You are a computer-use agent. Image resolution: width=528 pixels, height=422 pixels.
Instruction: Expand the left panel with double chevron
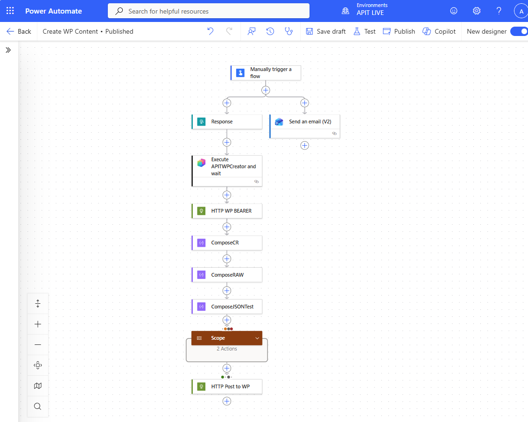pyautogui.click(x=8, y=50)
